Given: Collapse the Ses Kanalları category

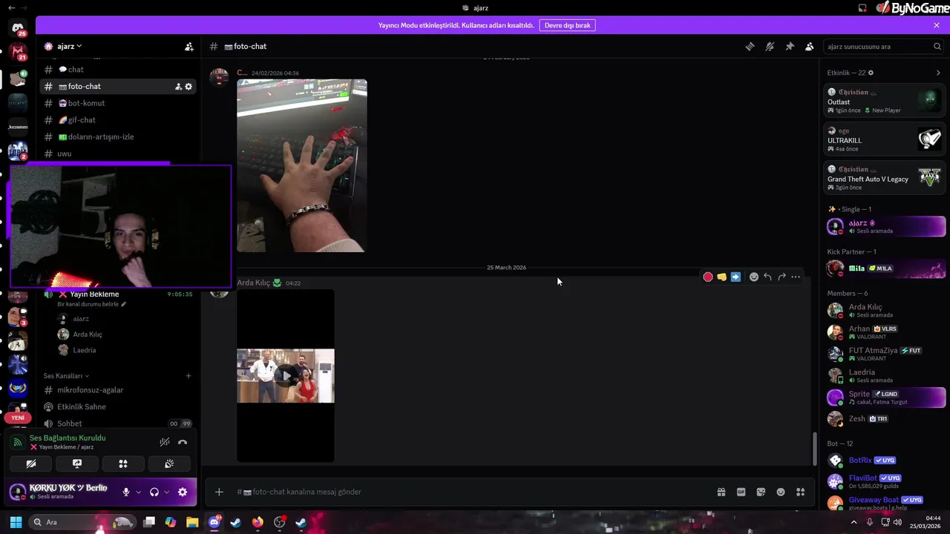Looking at the screenshot, I should 66,376.
